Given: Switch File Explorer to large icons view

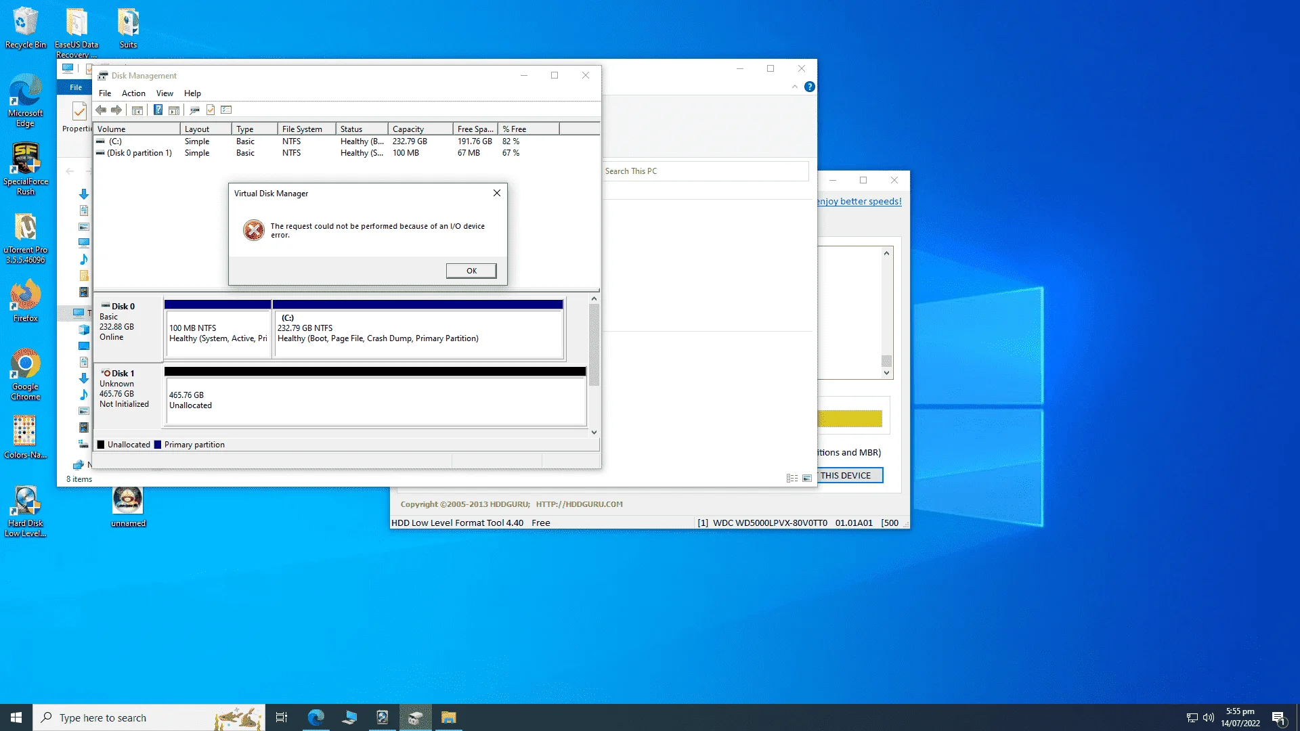Looking at the screenshot, I should (807, 478).
